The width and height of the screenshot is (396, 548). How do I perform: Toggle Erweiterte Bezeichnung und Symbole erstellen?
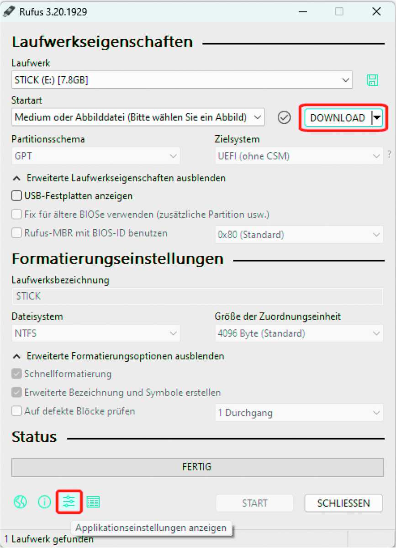17,392
